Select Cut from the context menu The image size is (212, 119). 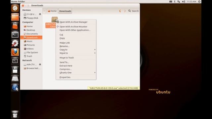coord(76,35)
